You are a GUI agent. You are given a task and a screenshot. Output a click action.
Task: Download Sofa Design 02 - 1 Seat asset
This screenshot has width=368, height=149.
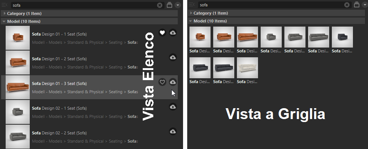pyautogui.click(x=173, y=107)
